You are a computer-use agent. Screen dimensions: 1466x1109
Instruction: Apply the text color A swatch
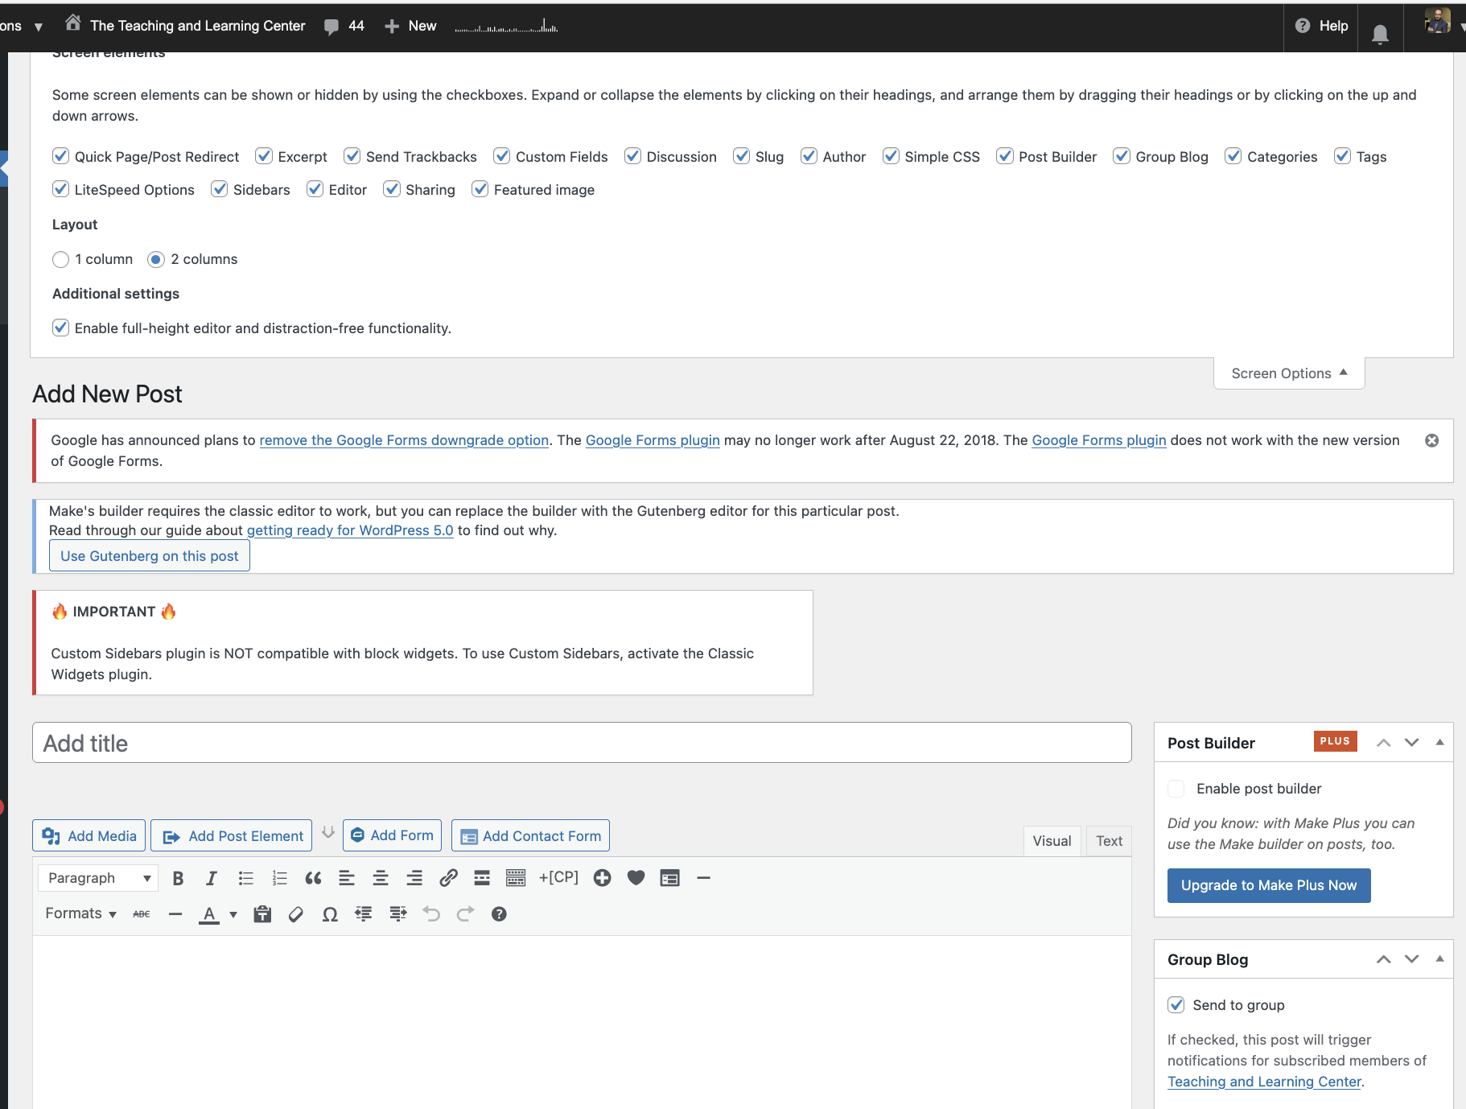click(209, 914)
